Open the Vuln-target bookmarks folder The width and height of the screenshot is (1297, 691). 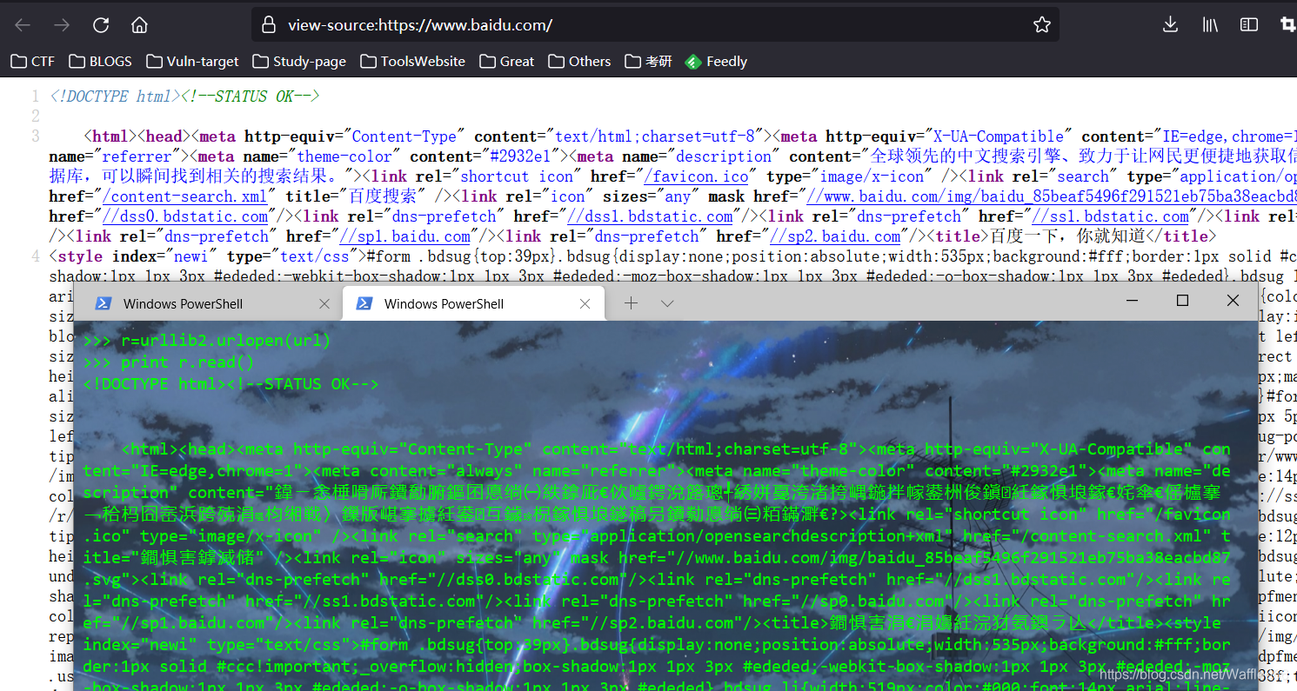click(192, 62)
